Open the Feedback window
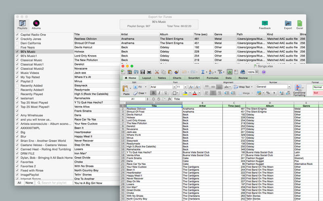323x201 pixels. point(265,24)
